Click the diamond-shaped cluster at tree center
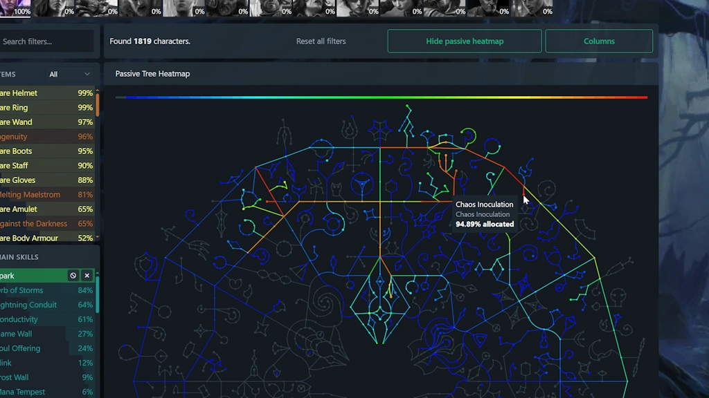The width and height of the screenshot is (709, 398). 379,303
